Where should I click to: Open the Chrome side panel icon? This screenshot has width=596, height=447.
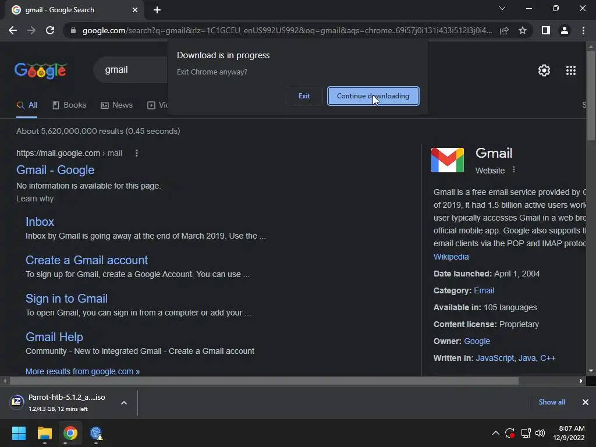[546, 30]
